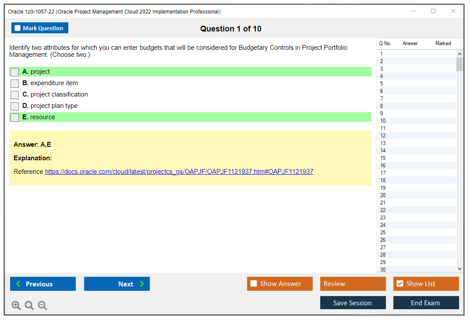Collapse the question list scrollbar down arrow
This screenshot has height=321, width=470.
(459, 269)
